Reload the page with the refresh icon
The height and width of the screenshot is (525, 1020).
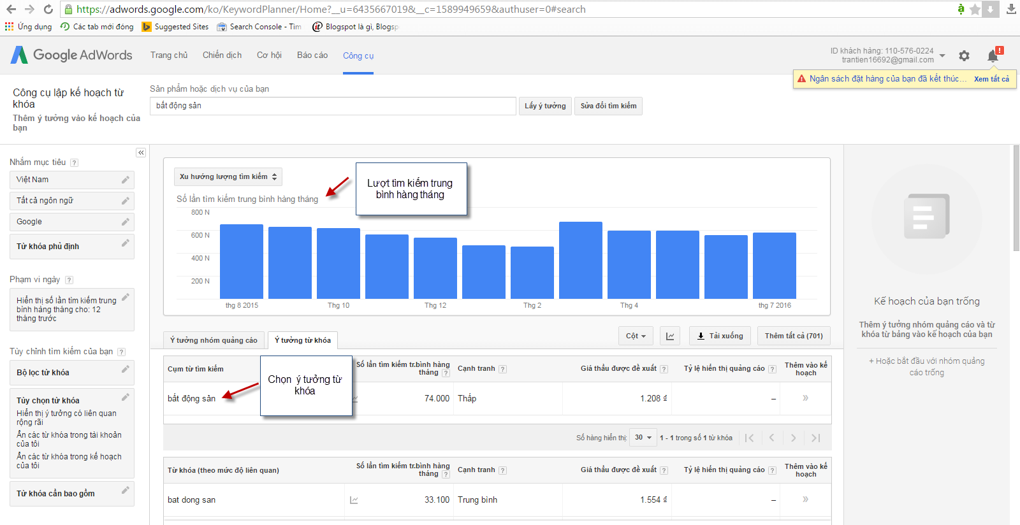(x=48, y=9)
